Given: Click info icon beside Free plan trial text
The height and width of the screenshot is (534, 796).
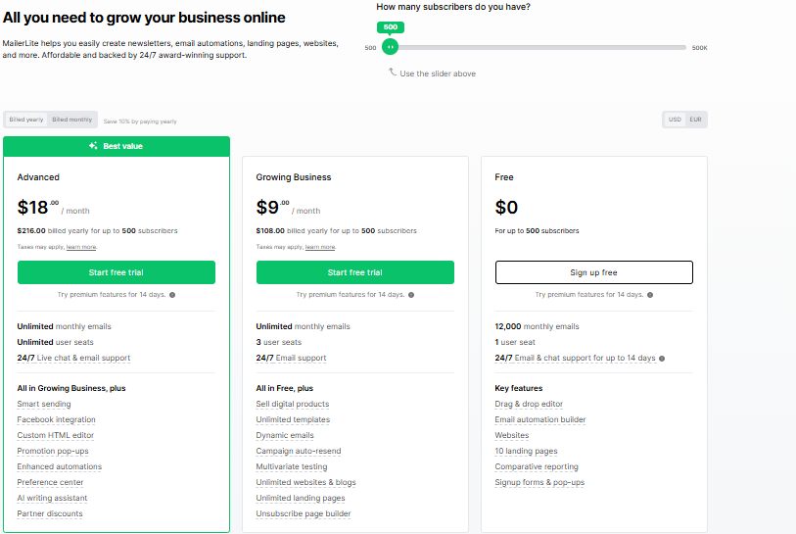Looking at the screenshot, I should click(x=650, y=295).
